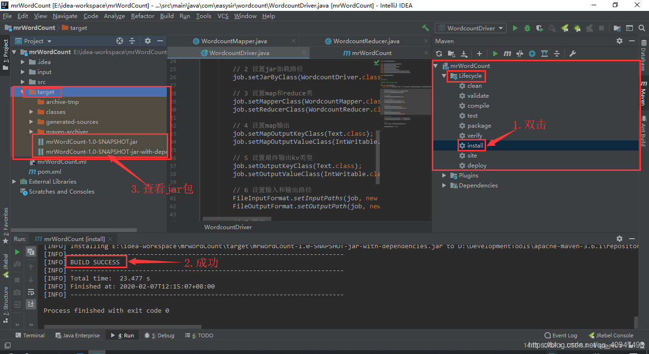
Task: Download sources and documentation in Maven
Action: (464, 54)
